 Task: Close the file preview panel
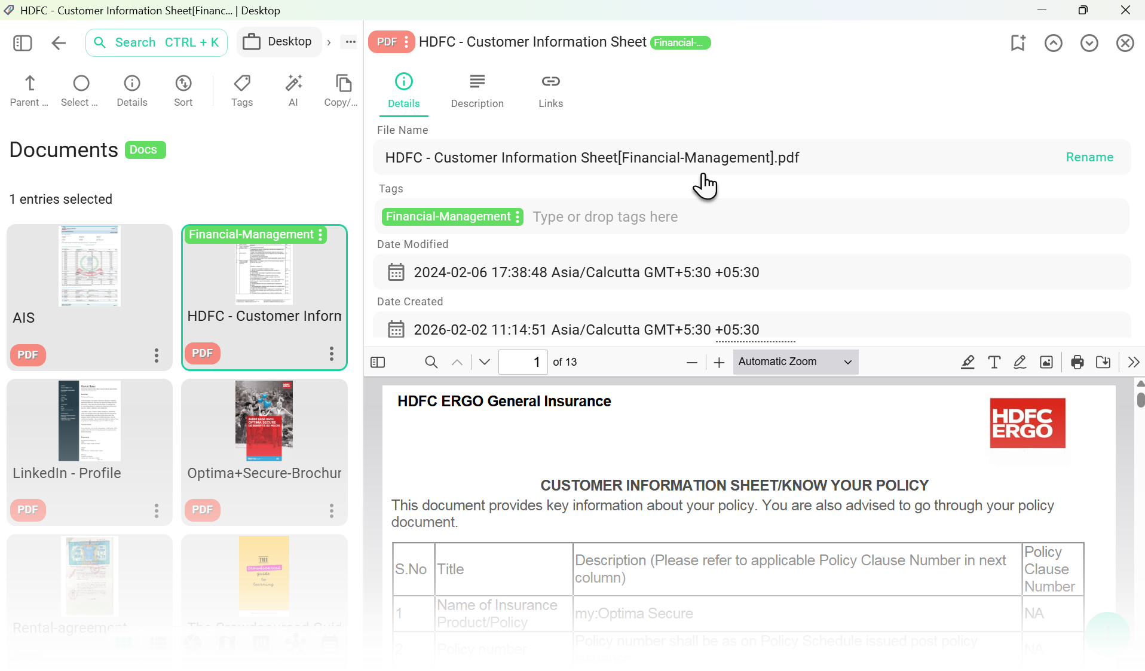[x=1125, y=43]
